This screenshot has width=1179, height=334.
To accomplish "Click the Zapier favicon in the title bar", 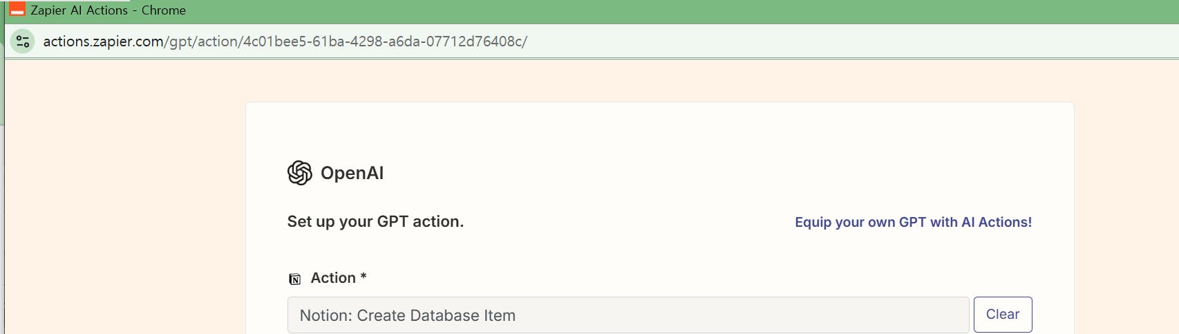I will coord(17,10).
